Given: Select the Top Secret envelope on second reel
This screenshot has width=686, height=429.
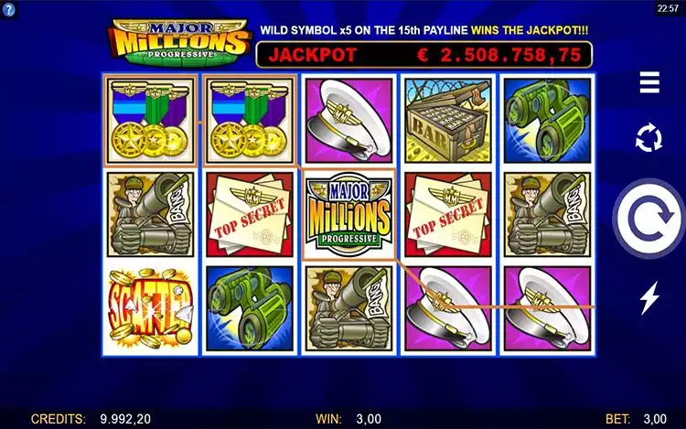Looking at the screenshot, I should click(250, 214).
